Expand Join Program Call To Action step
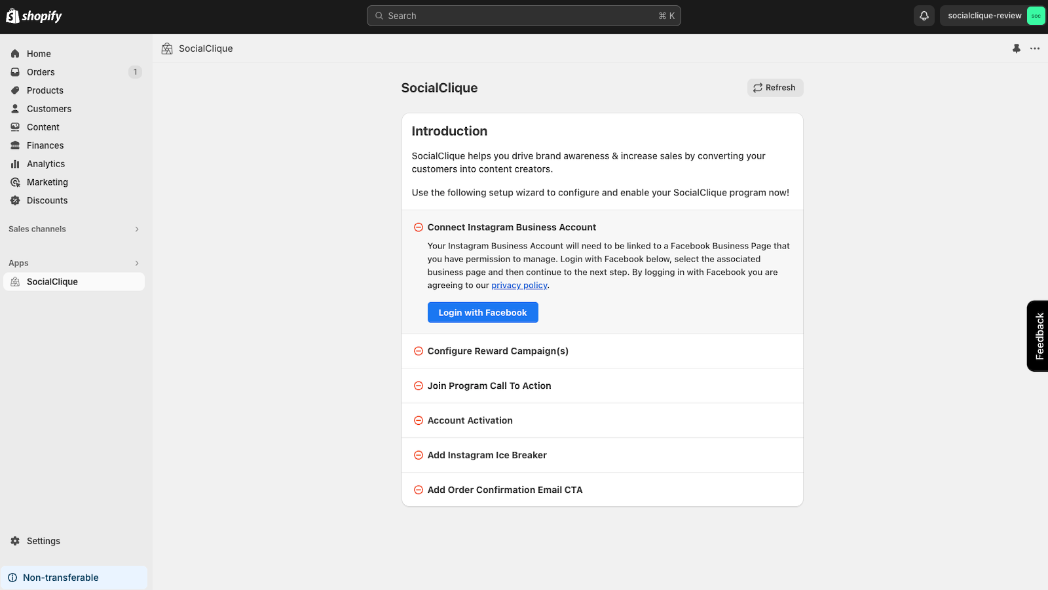 point(602,386)
